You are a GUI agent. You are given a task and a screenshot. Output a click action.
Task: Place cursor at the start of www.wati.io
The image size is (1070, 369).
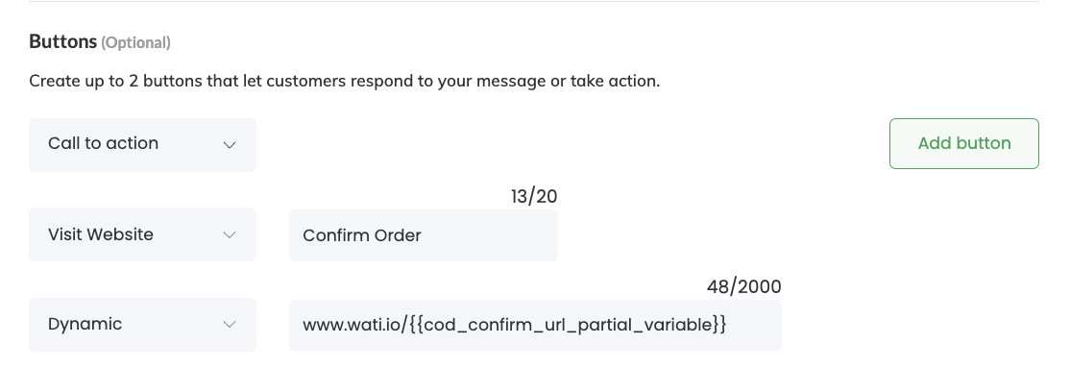[304, 325]
